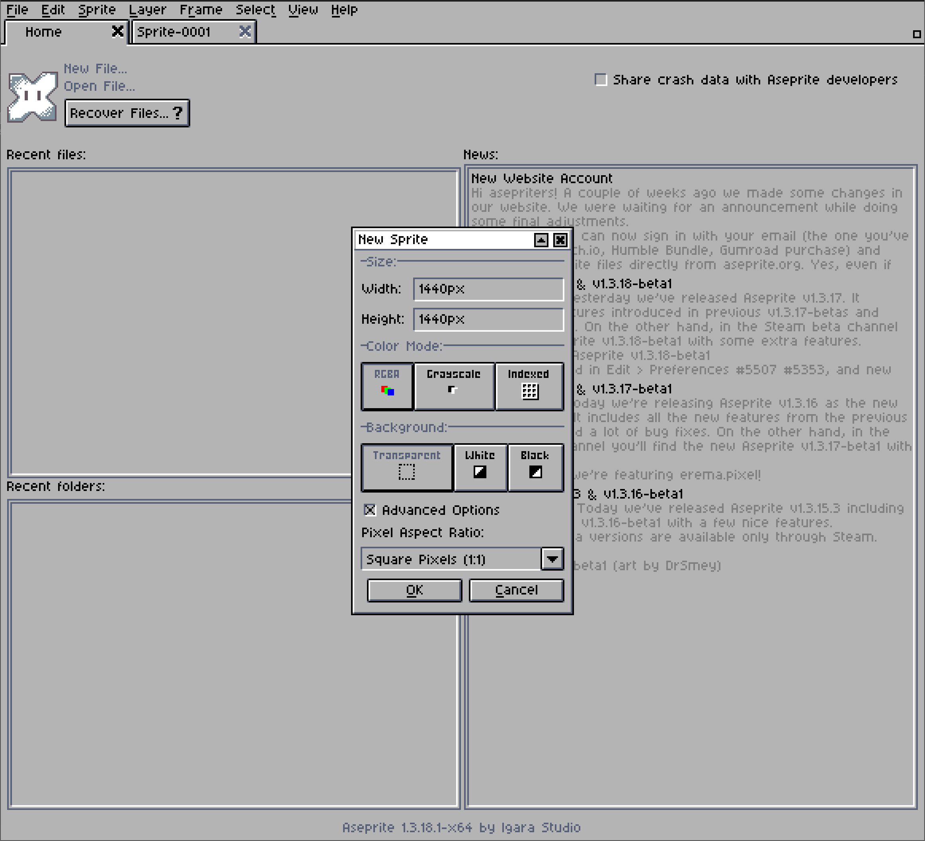
Task: Open the Help menu
Action: pos(344,10)
